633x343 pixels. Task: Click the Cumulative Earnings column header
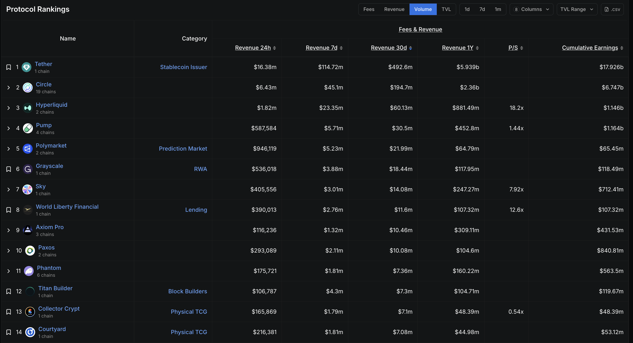click(590, 48)
